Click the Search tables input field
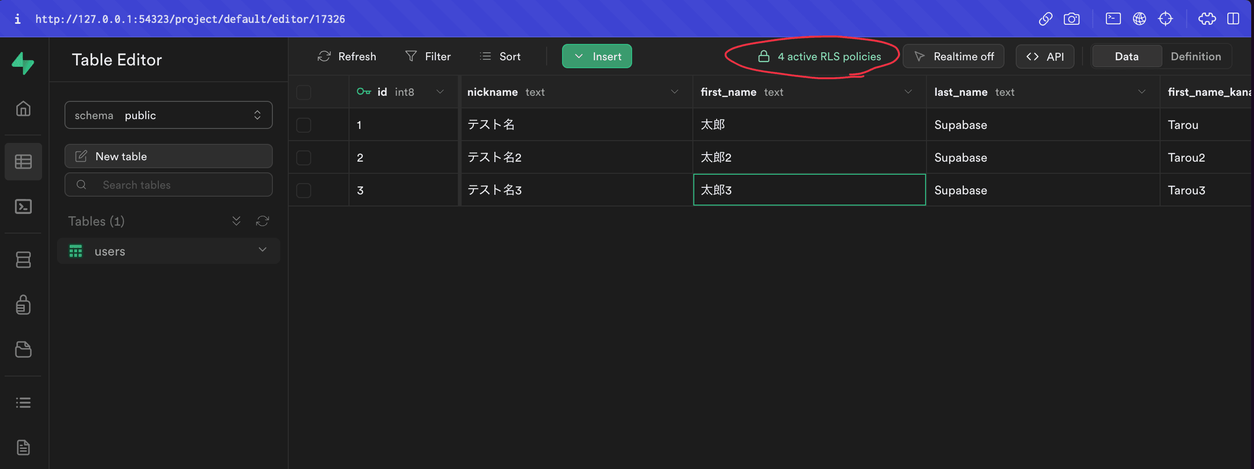 click(168, 185)
